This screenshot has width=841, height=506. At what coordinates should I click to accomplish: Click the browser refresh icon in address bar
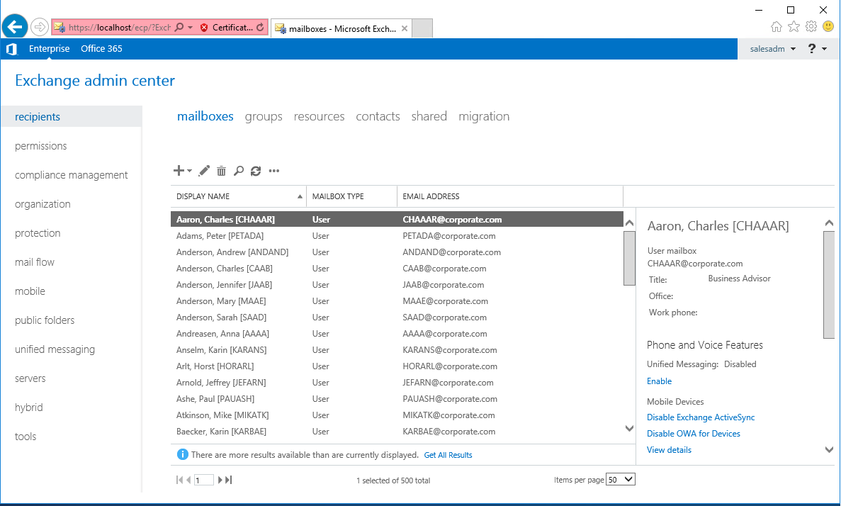(260, 27)
